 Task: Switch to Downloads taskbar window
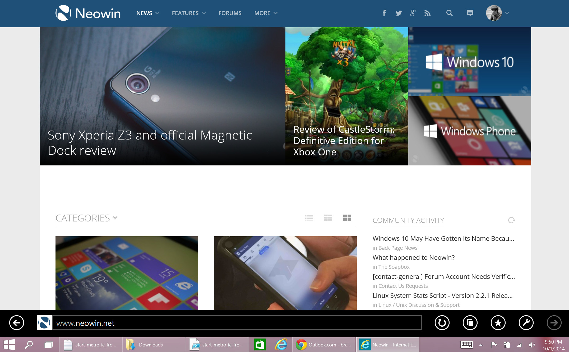pos(154,345)
